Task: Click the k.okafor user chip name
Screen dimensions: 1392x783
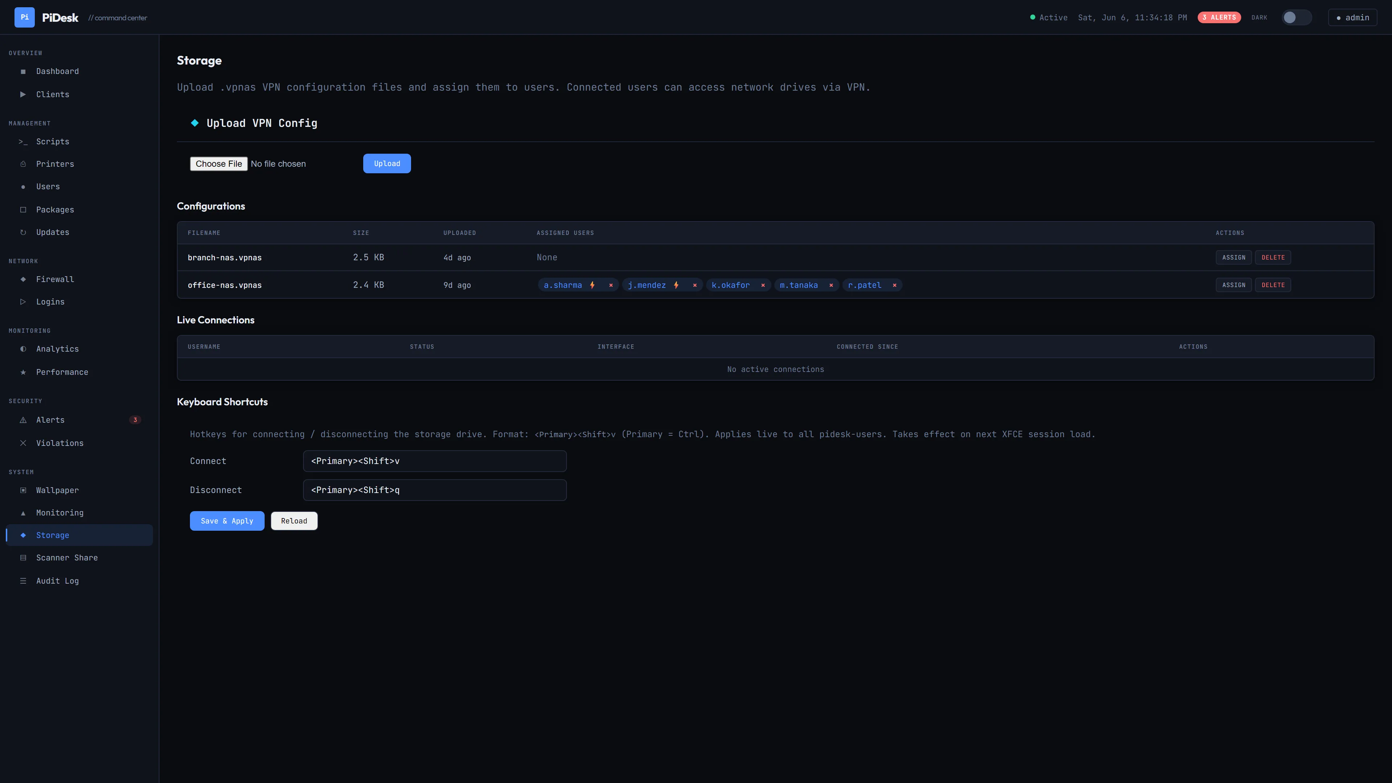Action: 730,285
